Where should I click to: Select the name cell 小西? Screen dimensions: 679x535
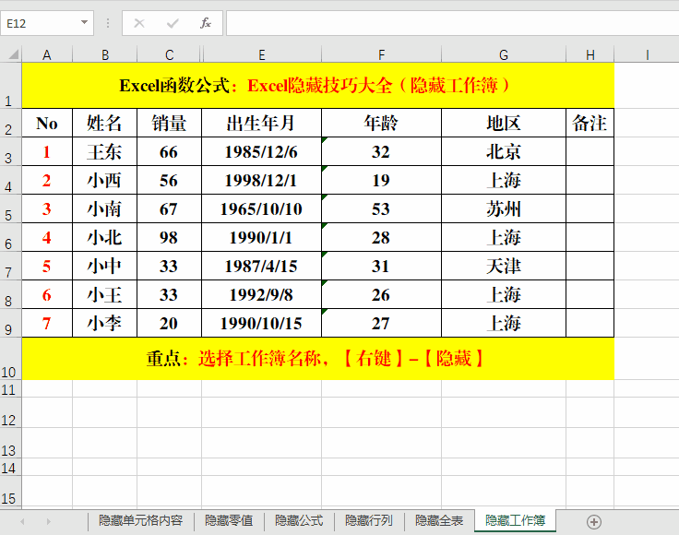pyautogui.click(x=104, y=180)
